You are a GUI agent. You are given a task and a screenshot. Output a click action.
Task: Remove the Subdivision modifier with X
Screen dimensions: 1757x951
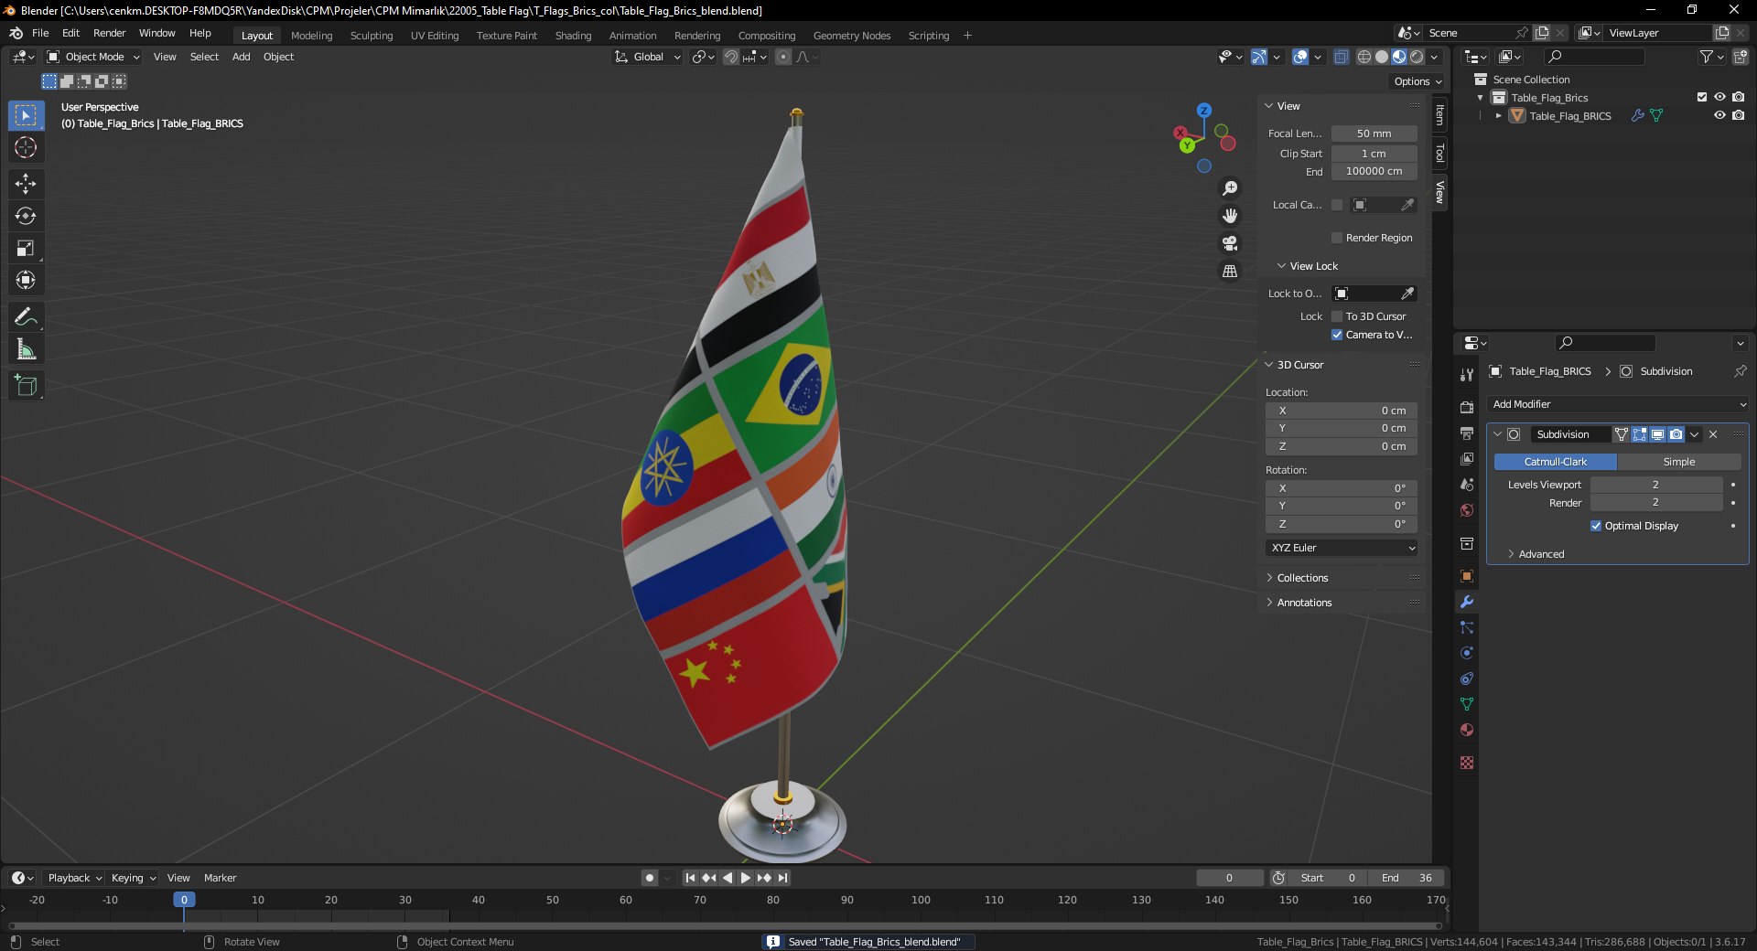pos(1713,434)
